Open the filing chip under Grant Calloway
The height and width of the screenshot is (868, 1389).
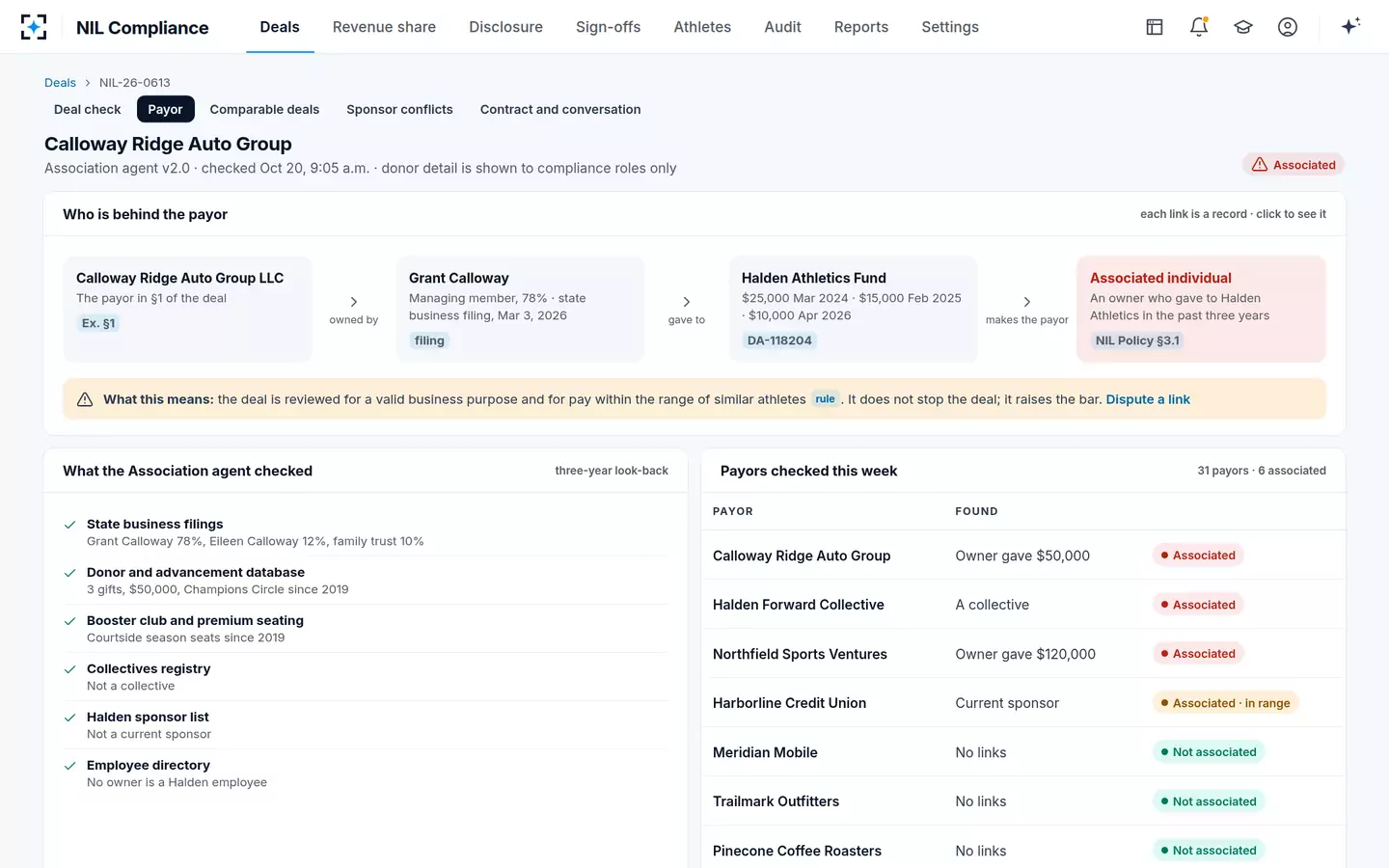[x=429, y=340]
